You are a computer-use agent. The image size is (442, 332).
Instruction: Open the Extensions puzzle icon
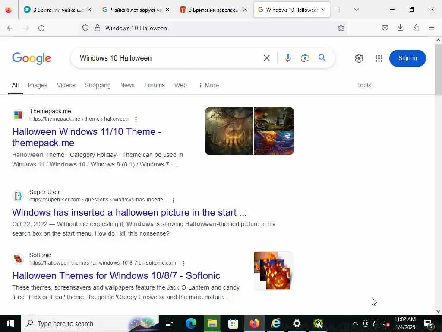[x=416, y=28]
